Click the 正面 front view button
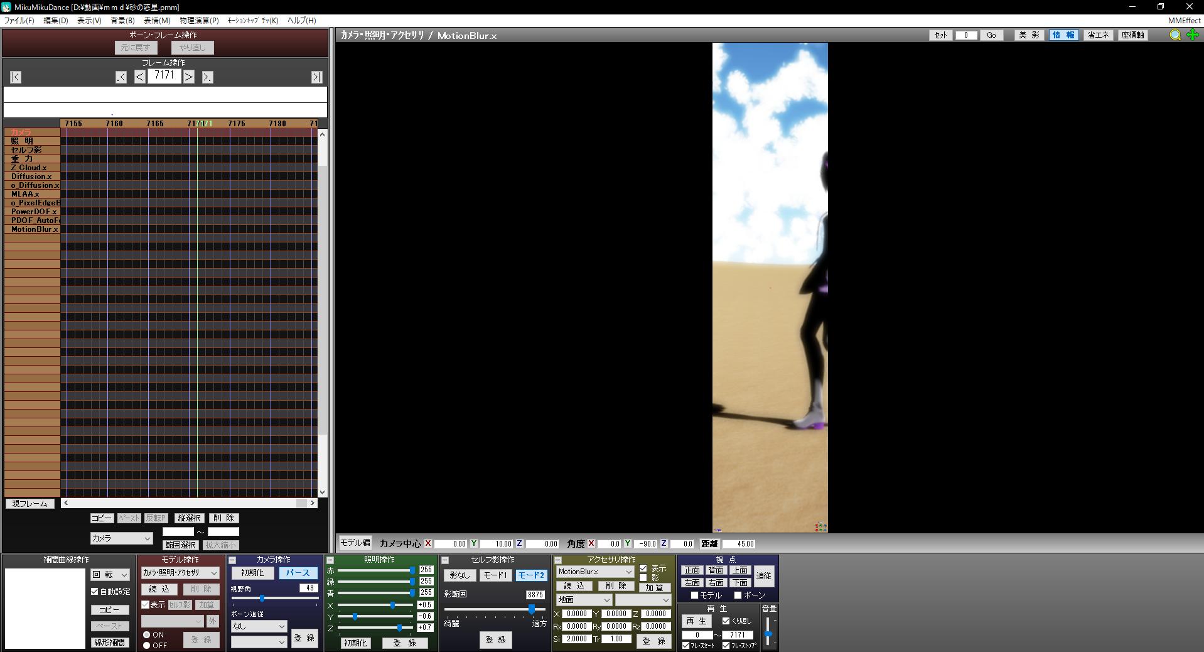The width and height of the screenshot is (1204, 652). click(x=692, y=570)
